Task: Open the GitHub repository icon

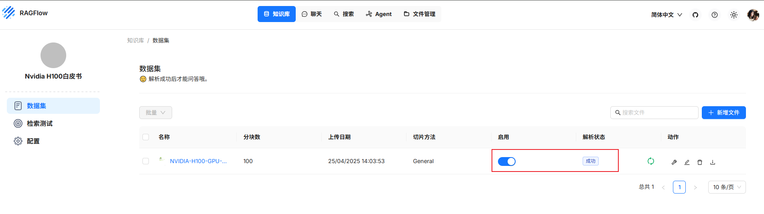Action: click(695, 15)
